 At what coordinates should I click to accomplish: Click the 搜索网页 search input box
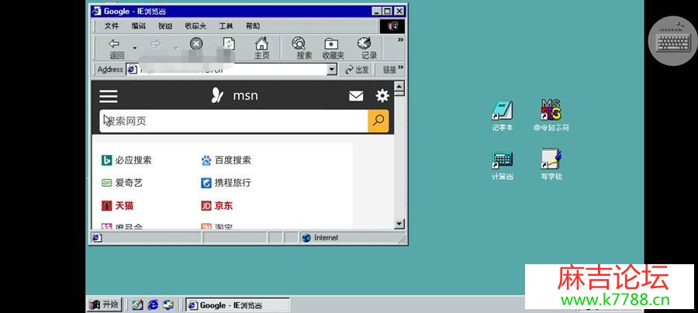pyautogui.click(x=233, y=121)
